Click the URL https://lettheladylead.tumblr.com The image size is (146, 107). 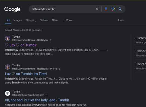(x=28, y=95)
